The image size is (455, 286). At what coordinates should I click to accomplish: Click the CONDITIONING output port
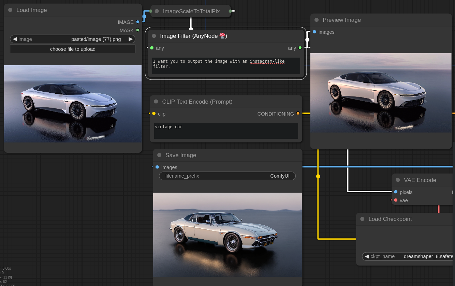click(x=298, y=114)
